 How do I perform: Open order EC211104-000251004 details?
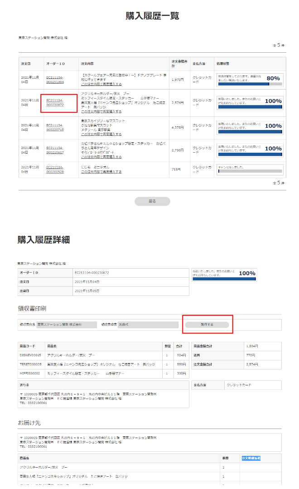point(55,80)
